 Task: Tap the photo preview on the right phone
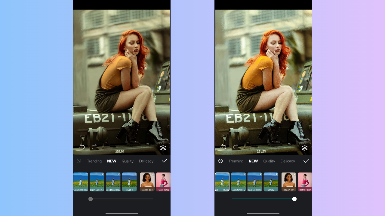[263, 82]
